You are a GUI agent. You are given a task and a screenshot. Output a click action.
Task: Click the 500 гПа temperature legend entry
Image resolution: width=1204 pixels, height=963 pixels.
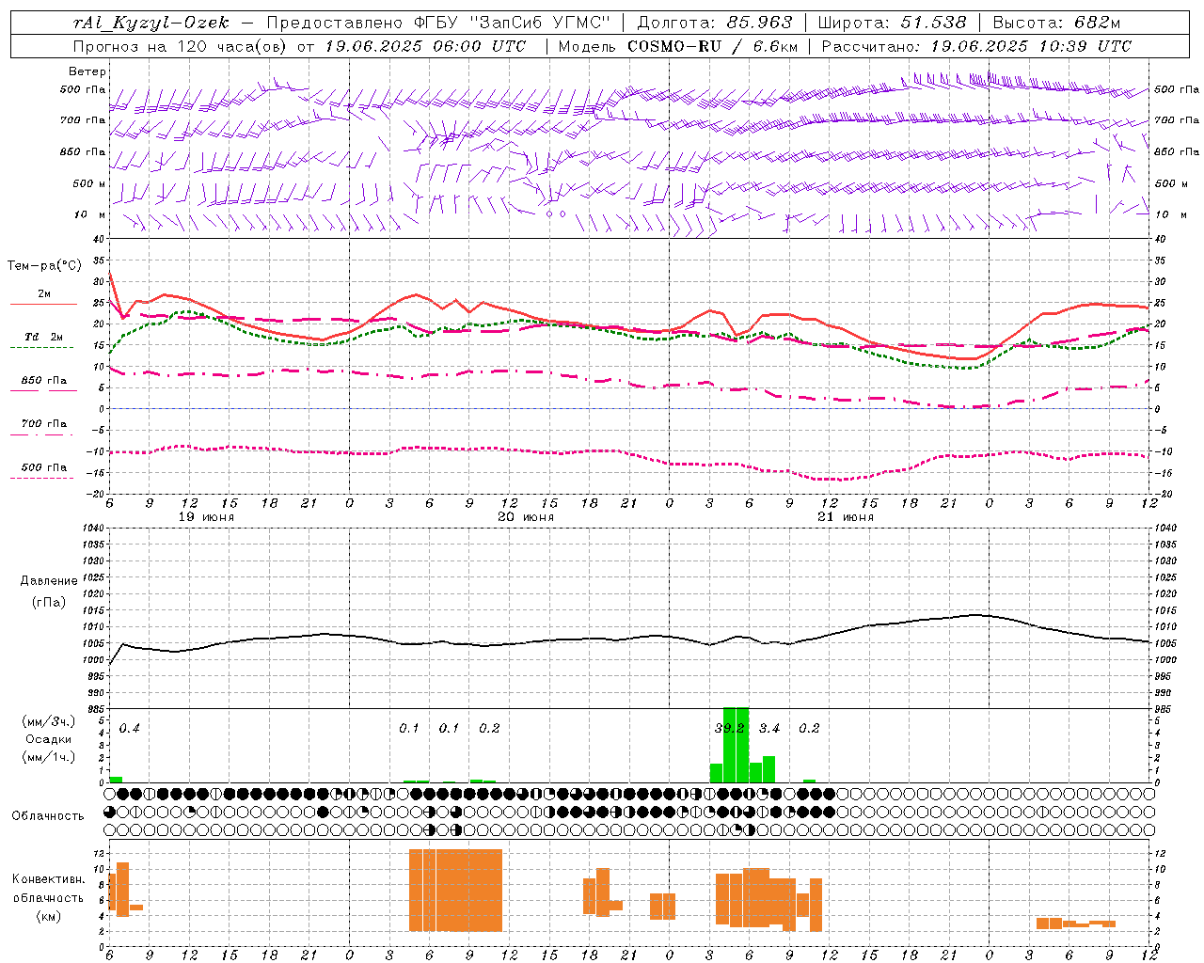[44, 467]
